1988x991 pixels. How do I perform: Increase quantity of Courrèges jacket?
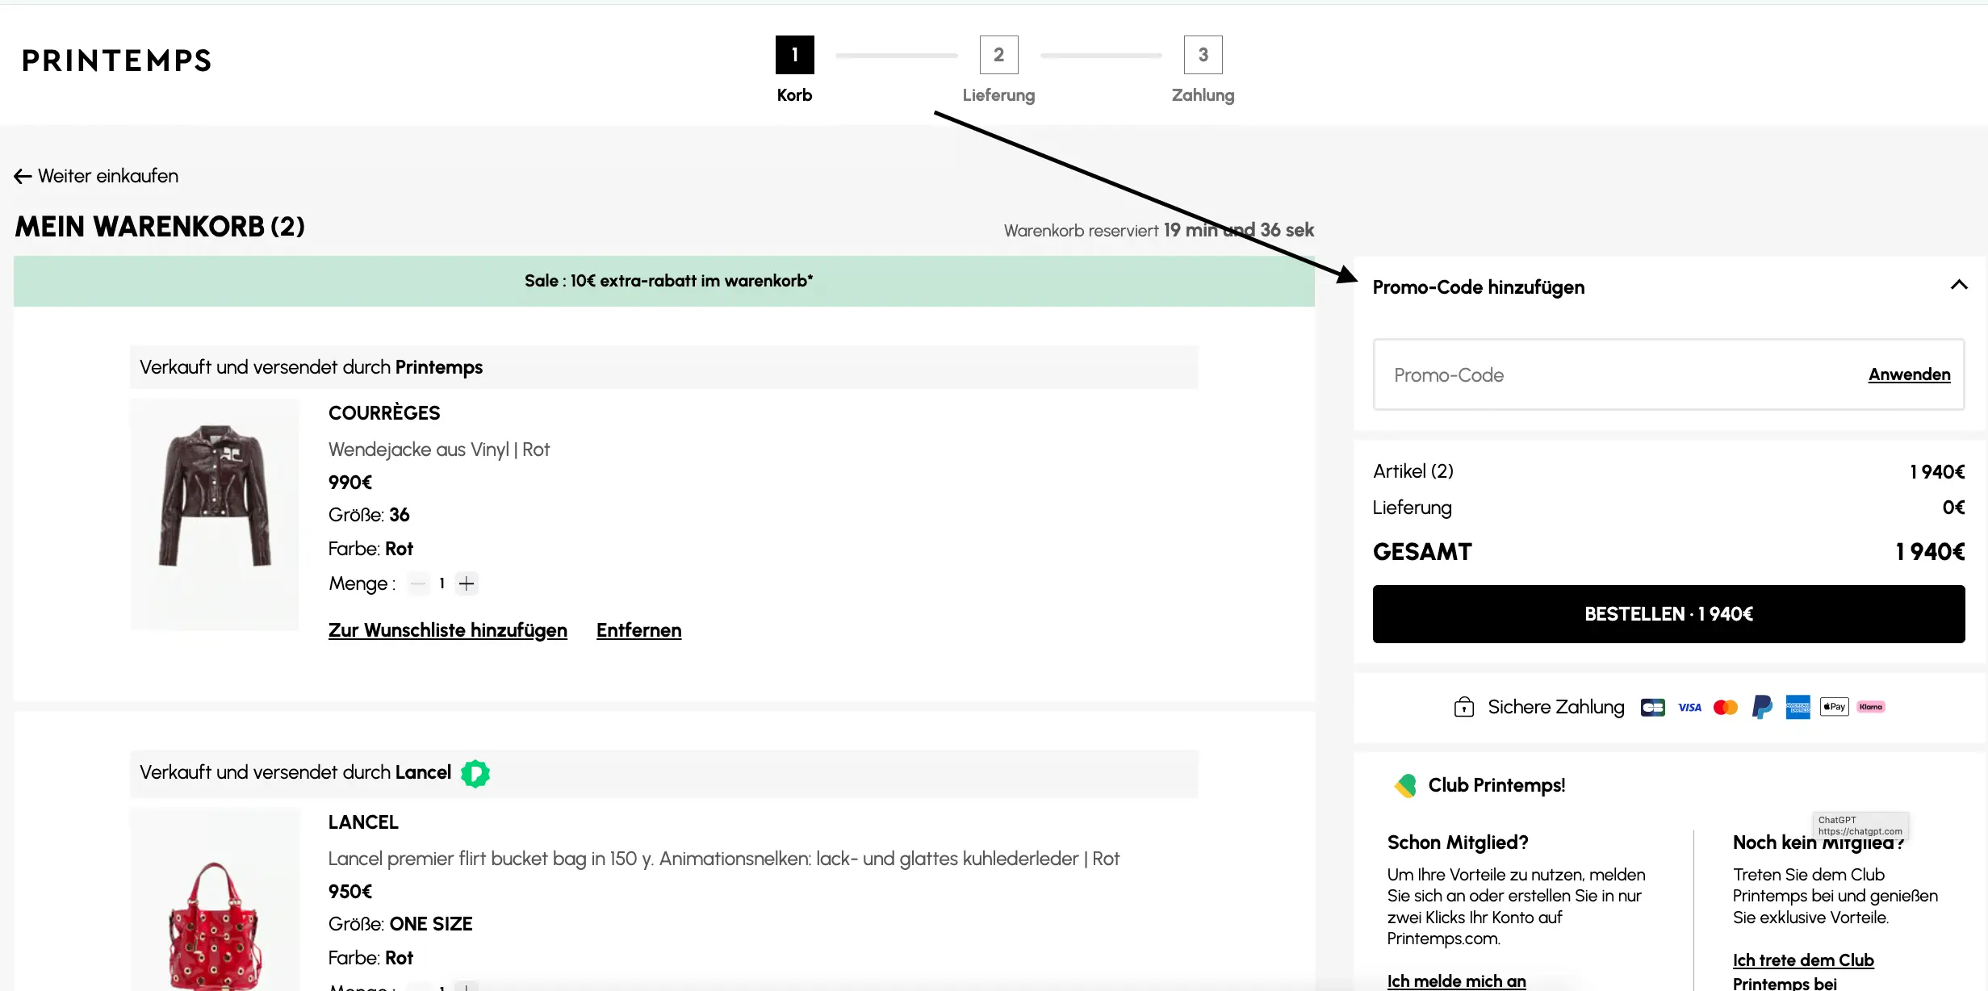[467, 583]
